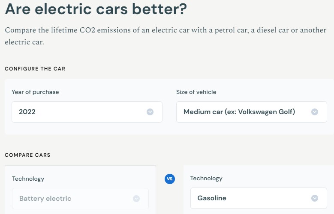Click the 'CONFIGURE THE CAR' section header
This screenshot has width=334, height=214.
(x=35, y=69)
